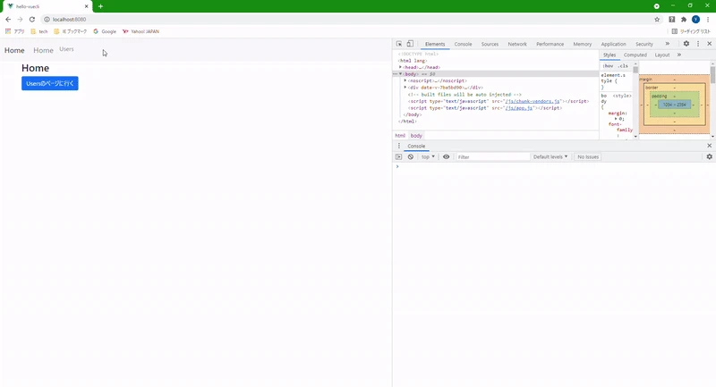The width and height of the screenshot is (716, 387).
Task: View site information for localhost:8080
Action: 47,20
